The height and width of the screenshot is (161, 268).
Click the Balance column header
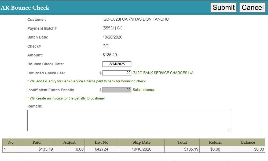248,142
